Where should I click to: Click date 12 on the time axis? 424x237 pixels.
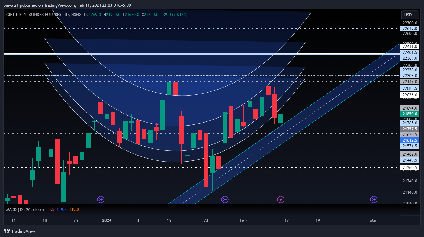point(287,220)
